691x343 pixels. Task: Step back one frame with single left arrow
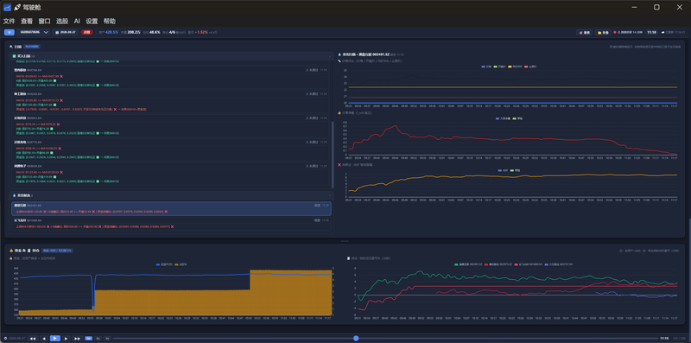point(44,338)
